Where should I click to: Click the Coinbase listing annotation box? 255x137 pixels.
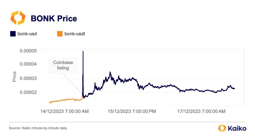click(63, 65)
